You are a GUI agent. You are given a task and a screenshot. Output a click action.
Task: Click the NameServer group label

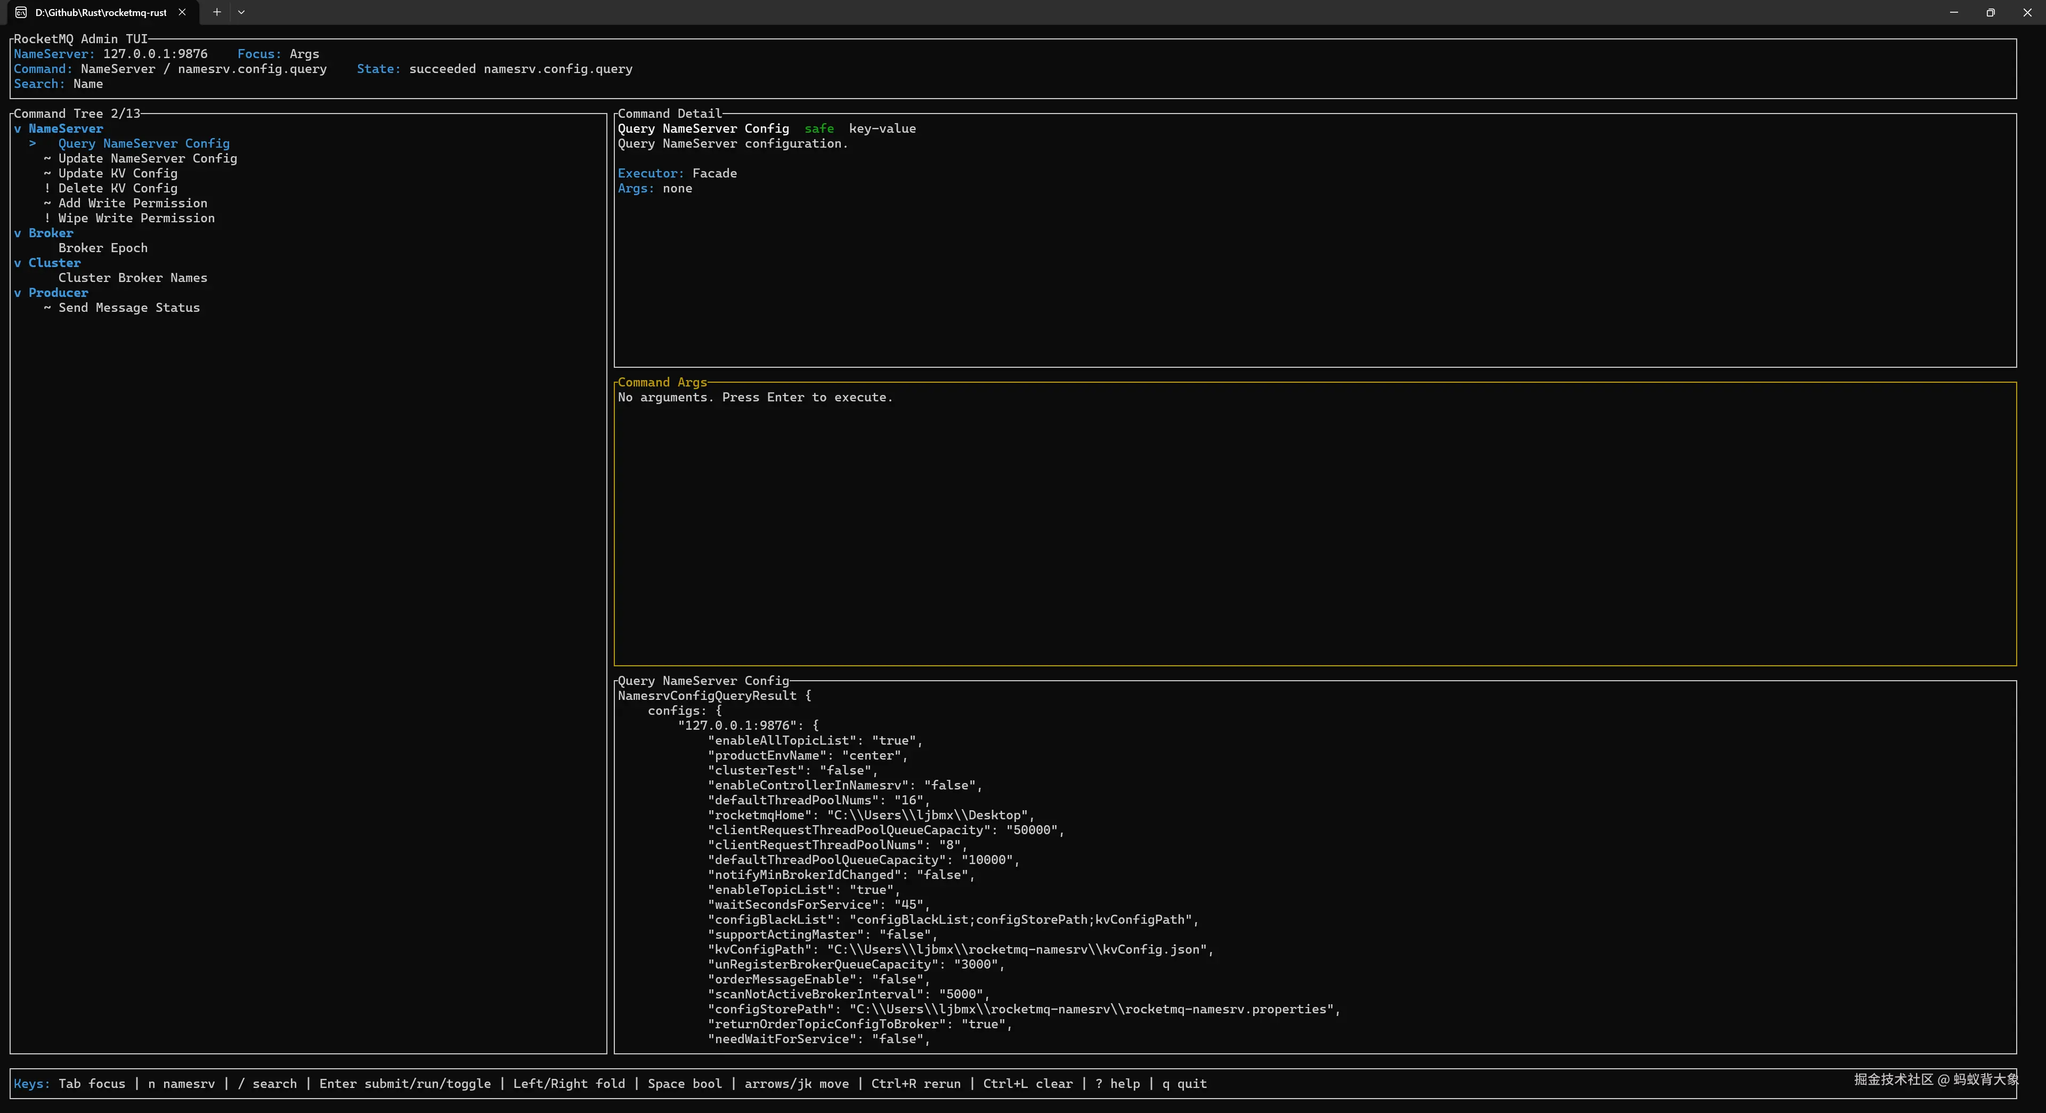coord(66,128)
